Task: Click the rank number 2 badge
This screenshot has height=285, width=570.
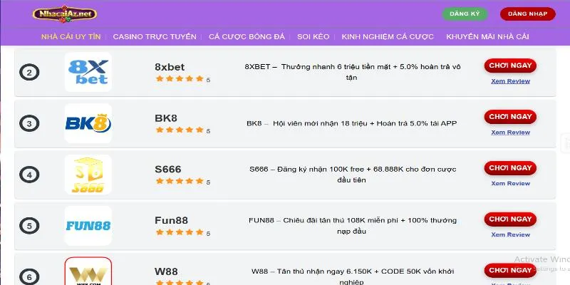Action: (x=29, y=72)
